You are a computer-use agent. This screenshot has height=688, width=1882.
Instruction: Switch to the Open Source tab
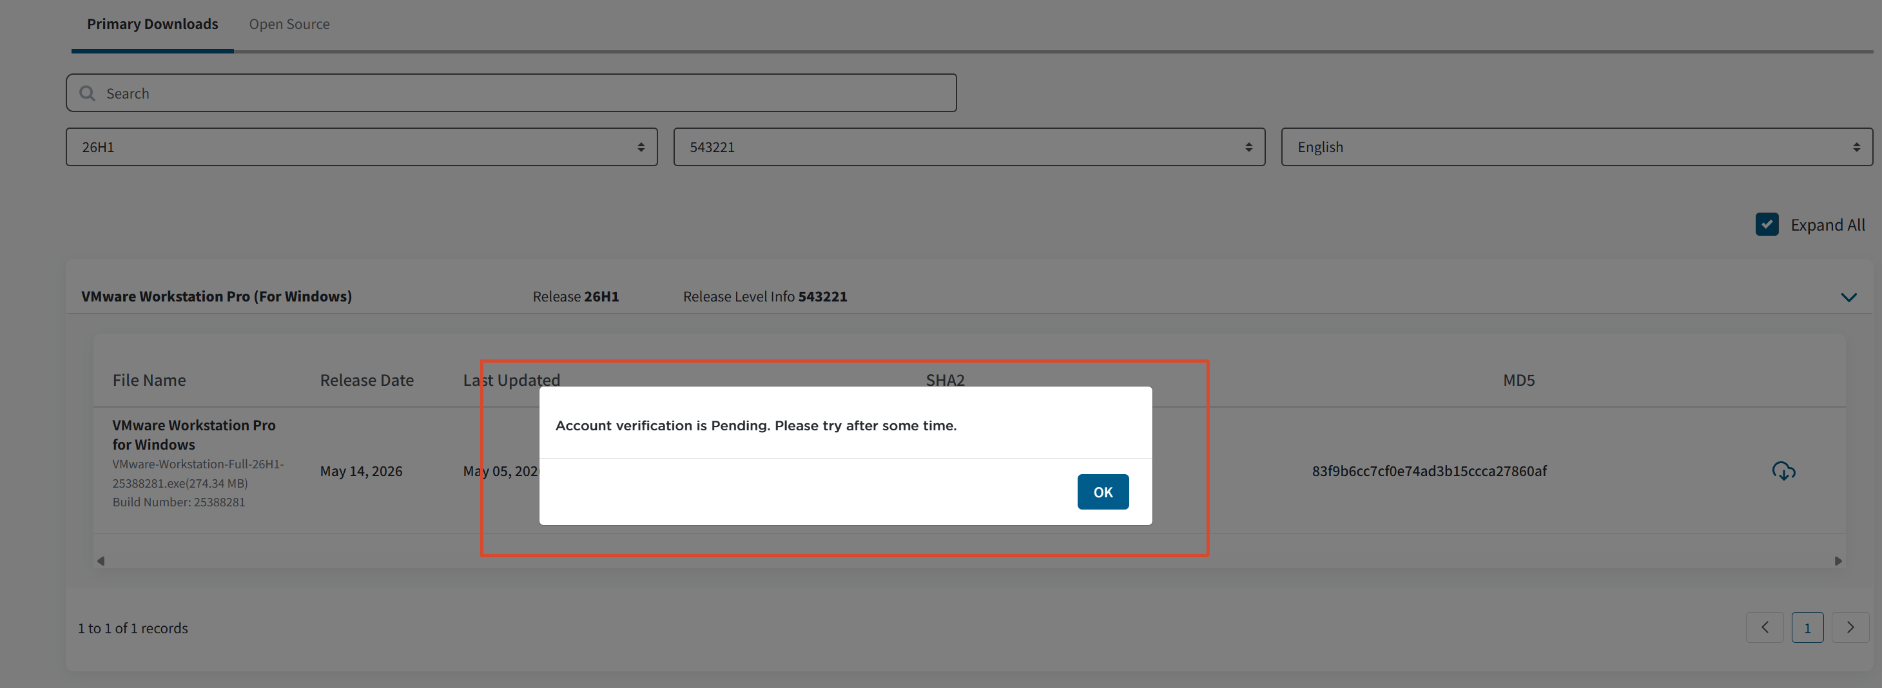(x=289, y=24)
